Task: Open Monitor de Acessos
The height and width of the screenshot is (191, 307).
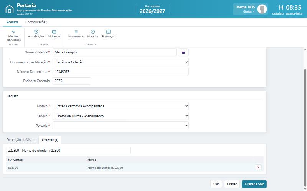Action: [x=13, y=36]
